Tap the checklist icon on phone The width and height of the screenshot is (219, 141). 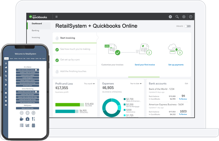click(22, 125)
